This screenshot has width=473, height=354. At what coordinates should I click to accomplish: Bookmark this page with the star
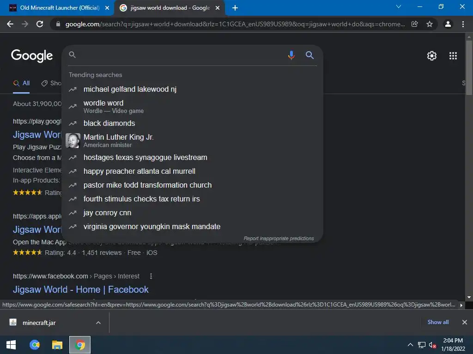(x=430, y=24)
